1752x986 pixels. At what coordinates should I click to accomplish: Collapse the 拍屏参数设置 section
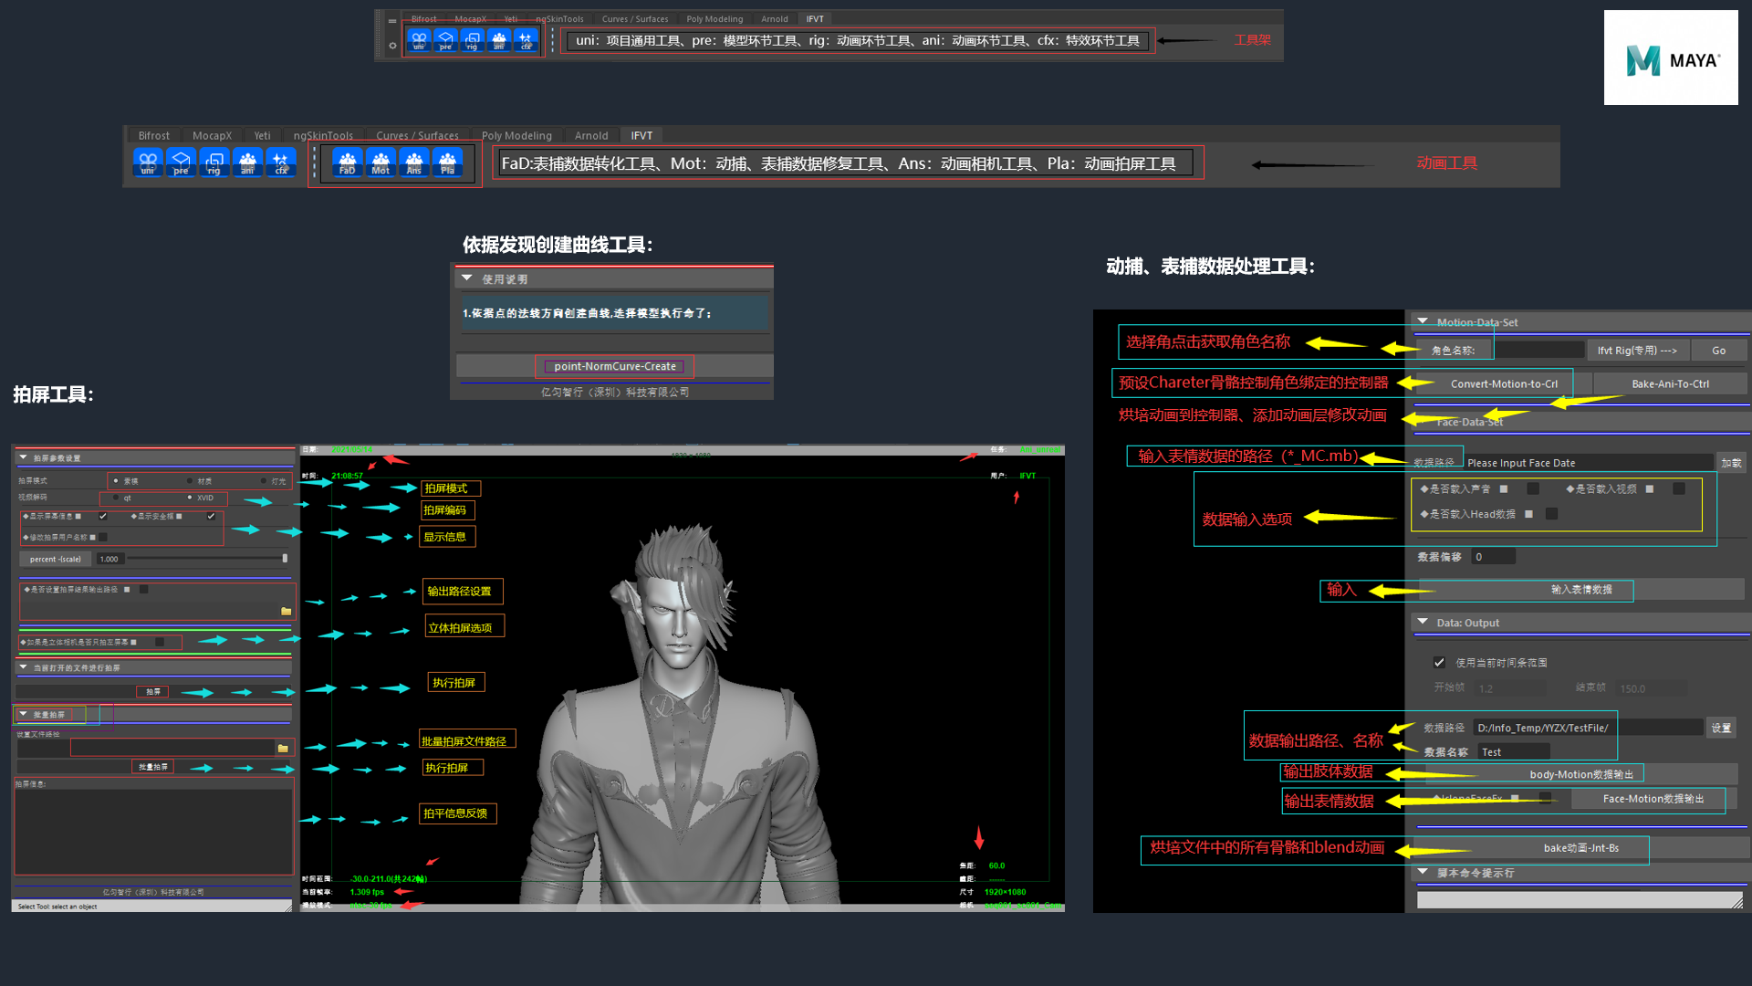click(x=23, y=457)
